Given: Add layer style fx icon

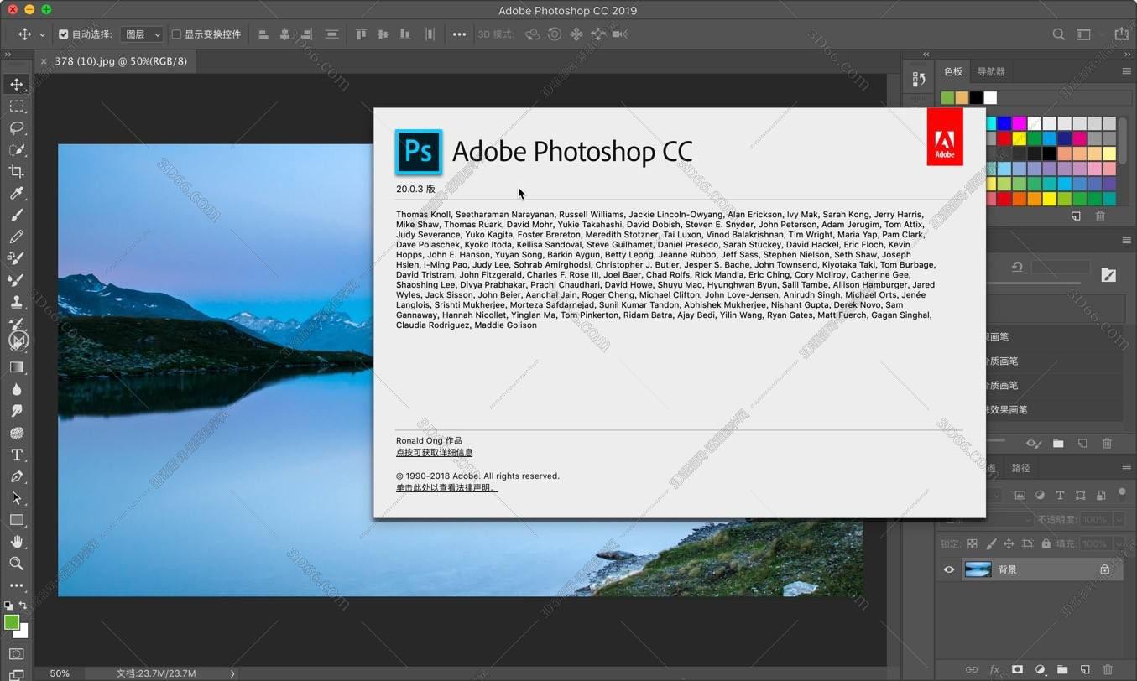Looking at the screenshot, I should point(994,670).
